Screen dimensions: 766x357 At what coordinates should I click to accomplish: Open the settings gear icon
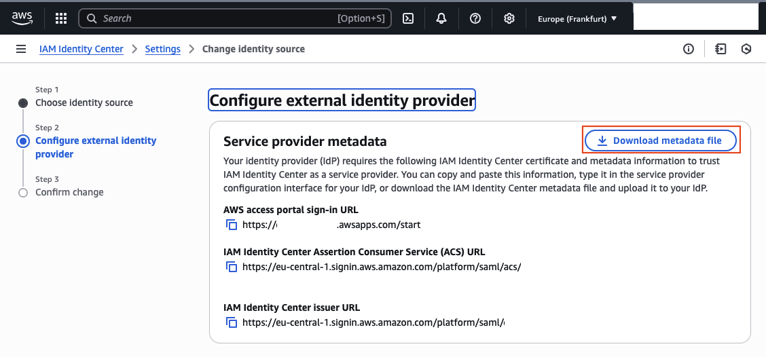click(x=509, y=18)
